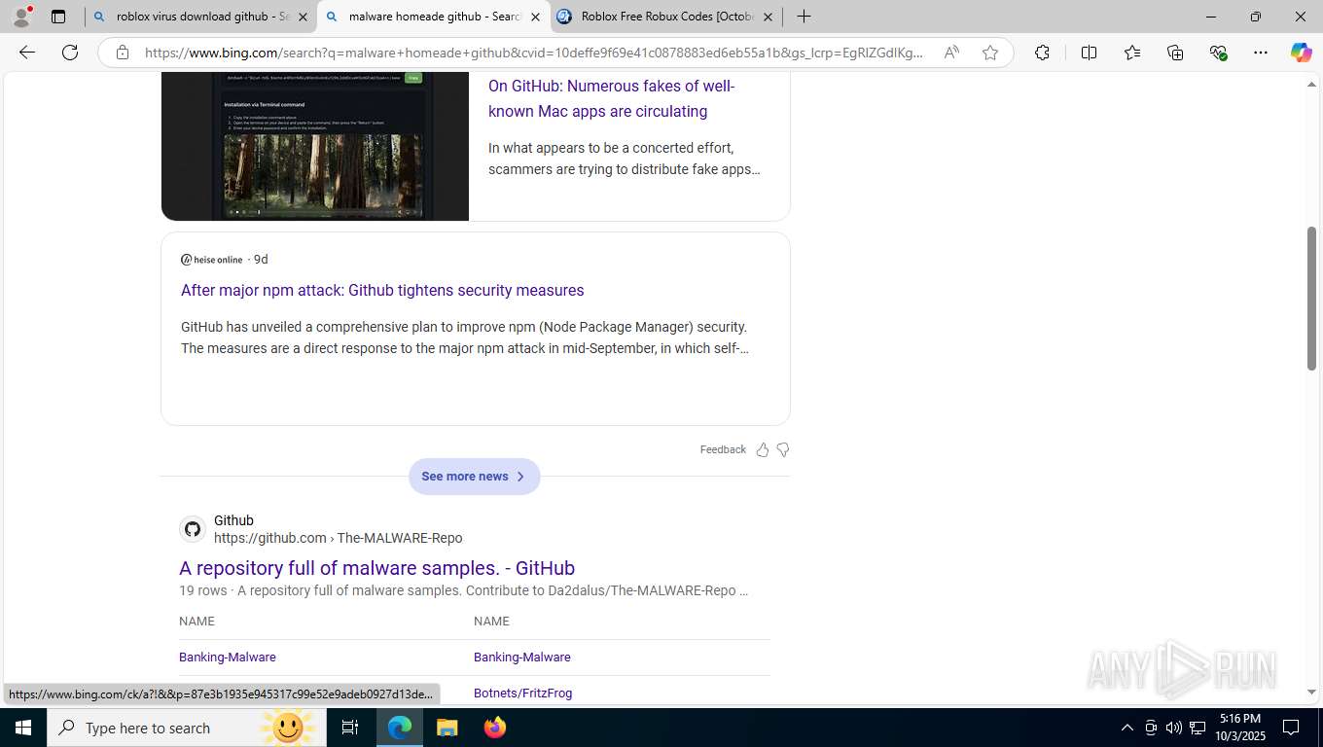Expand See more news
1323x747 pixels.
(x=474, y=477)
